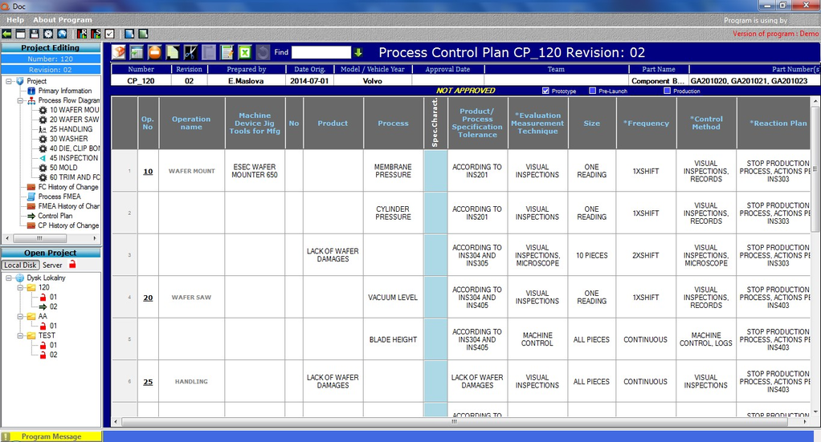Open Process FMEA in tree
The width and height of the screenshot is (821, 442).
(59, 197)
